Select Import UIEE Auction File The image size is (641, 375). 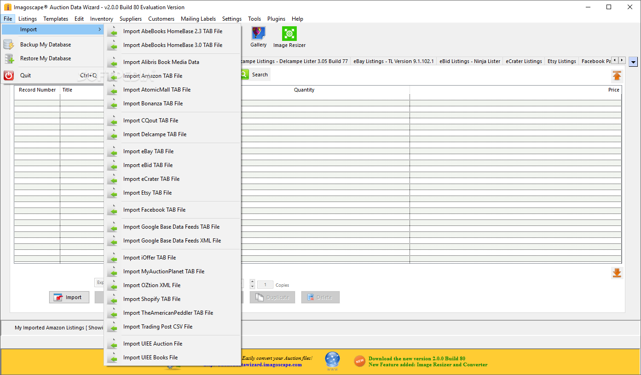pos(173,344)
